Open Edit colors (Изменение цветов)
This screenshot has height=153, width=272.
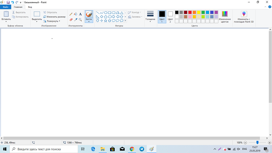[x=225, y=17]
